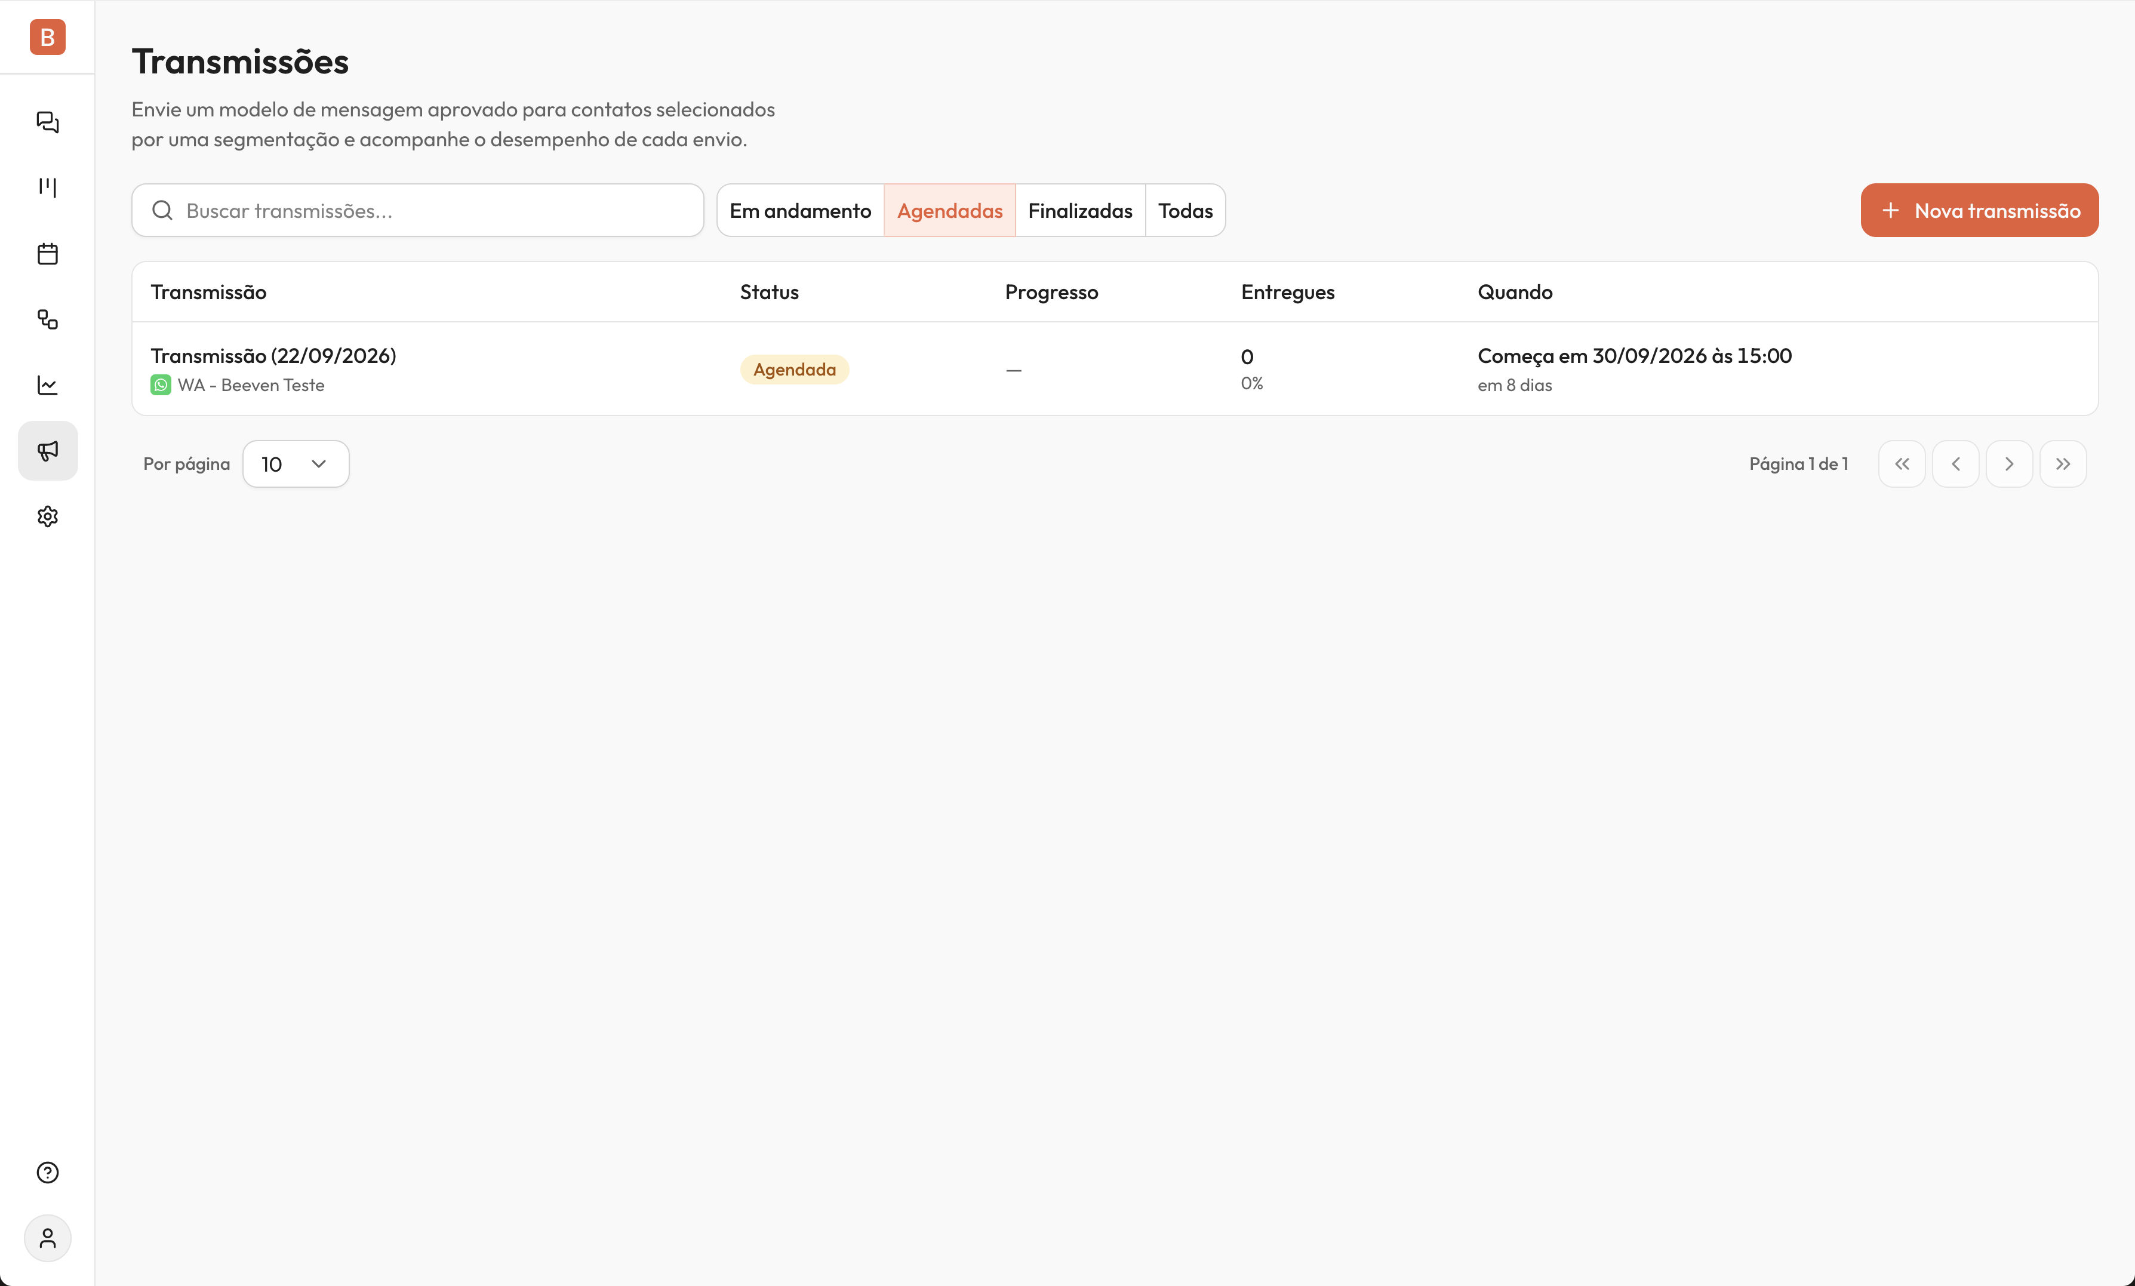Click the Agendada status badge

pyautogui.click(x=795, y=370)
